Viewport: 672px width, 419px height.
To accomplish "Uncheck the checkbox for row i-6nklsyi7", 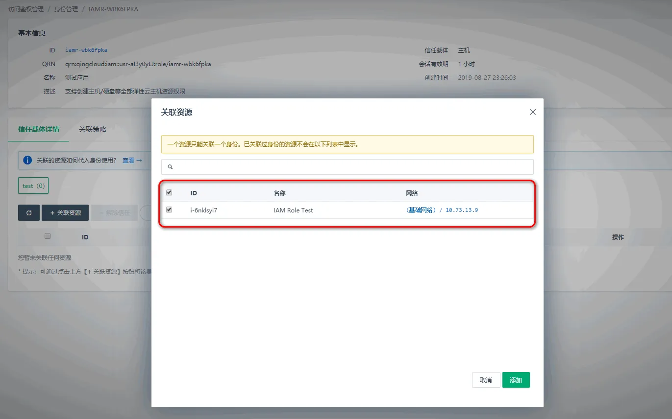I will pos(169,209).
